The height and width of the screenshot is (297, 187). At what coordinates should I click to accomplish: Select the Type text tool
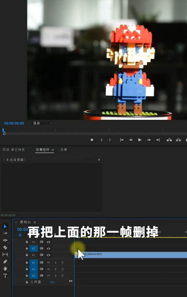[5, 276]
